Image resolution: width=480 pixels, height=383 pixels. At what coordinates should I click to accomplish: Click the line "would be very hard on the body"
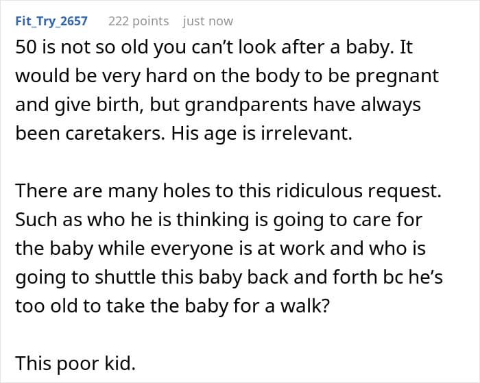pyautogui.click(x=226, y=77)
